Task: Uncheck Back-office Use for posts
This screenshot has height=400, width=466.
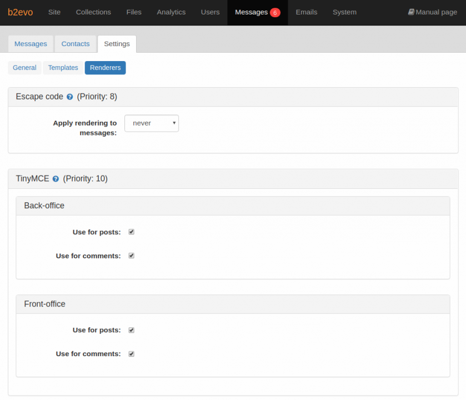Action: [x=132, y=232]
